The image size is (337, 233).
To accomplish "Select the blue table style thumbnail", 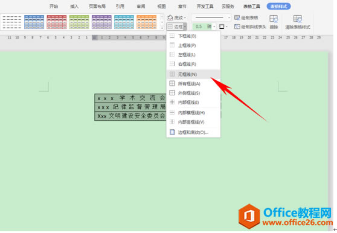I will pos(34,22).
